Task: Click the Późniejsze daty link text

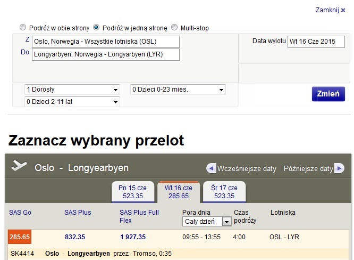Action: tap(308, 168)
